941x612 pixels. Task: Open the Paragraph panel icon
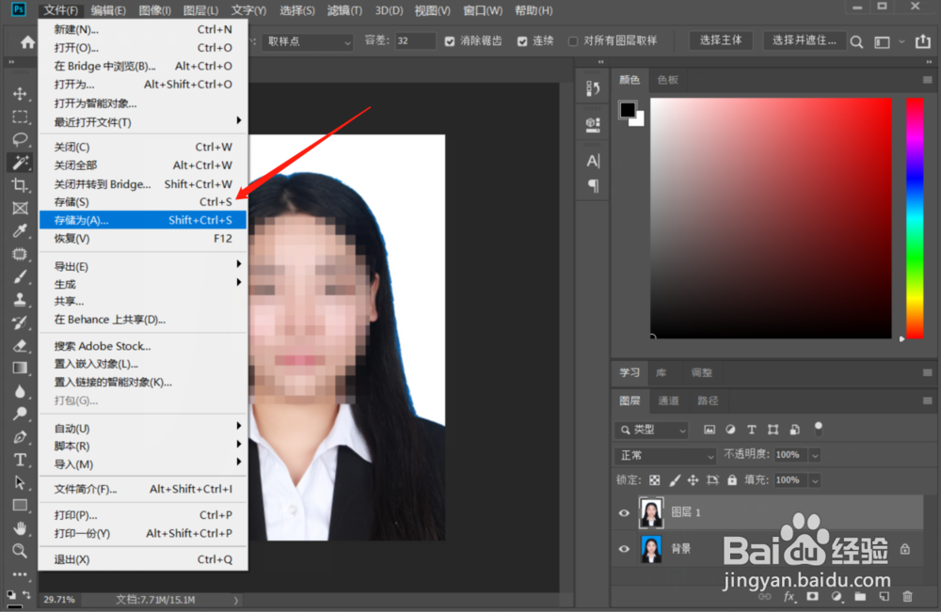(x=593, y=186)
